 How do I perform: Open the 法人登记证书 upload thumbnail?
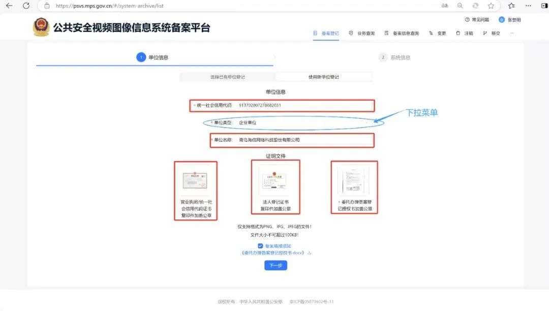275,180
